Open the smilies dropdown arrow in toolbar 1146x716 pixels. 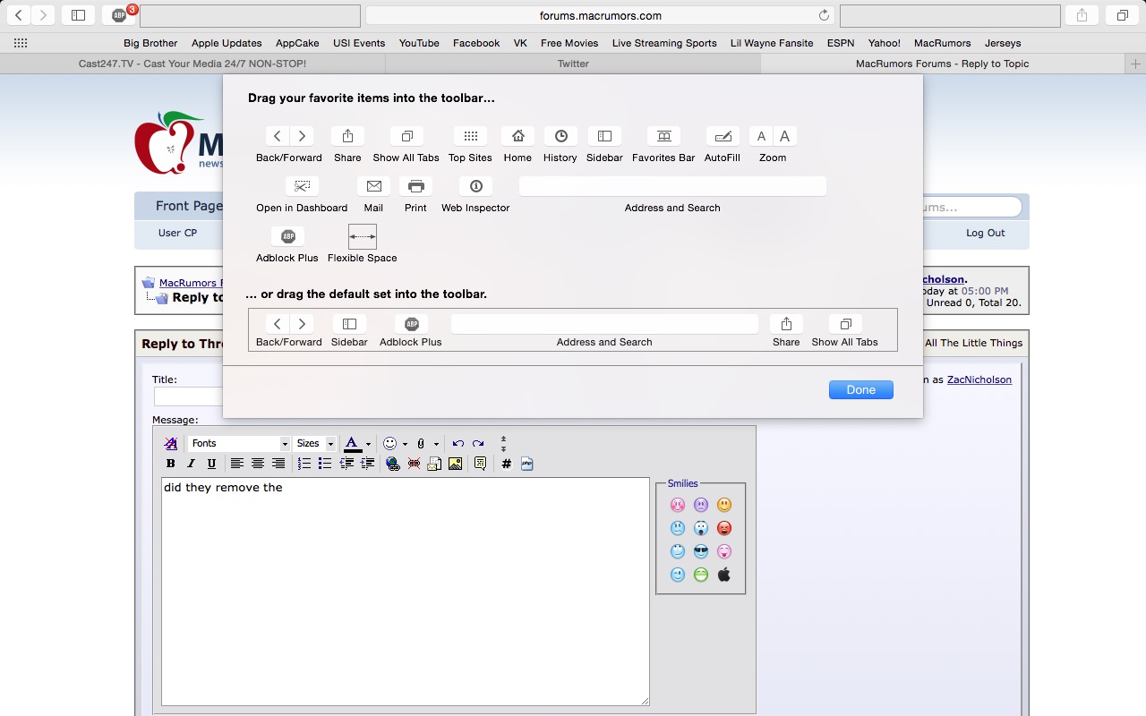point(405,444)
